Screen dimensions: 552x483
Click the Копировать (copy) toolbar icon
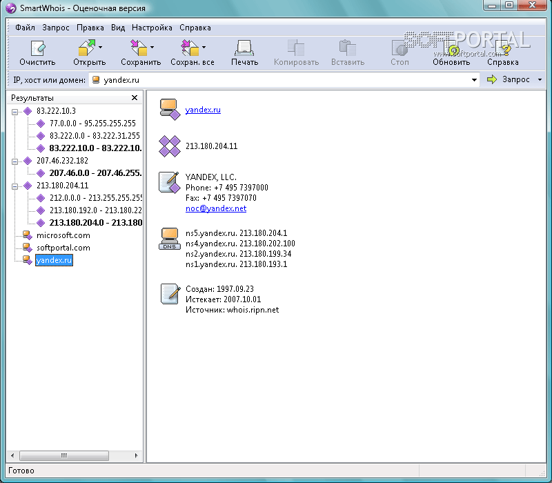[x=296, y=48]
